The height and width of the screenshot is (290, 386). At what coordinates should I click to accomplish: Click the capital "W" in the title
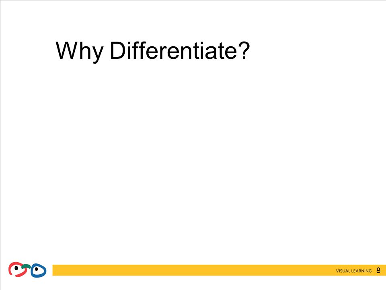(x=66, y=50)
